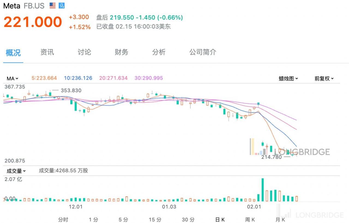Viewport: 349px width, 223px height.
Task: Select the 5 分 timeframe
Action: pyautogui.click(x=123, y=219)
